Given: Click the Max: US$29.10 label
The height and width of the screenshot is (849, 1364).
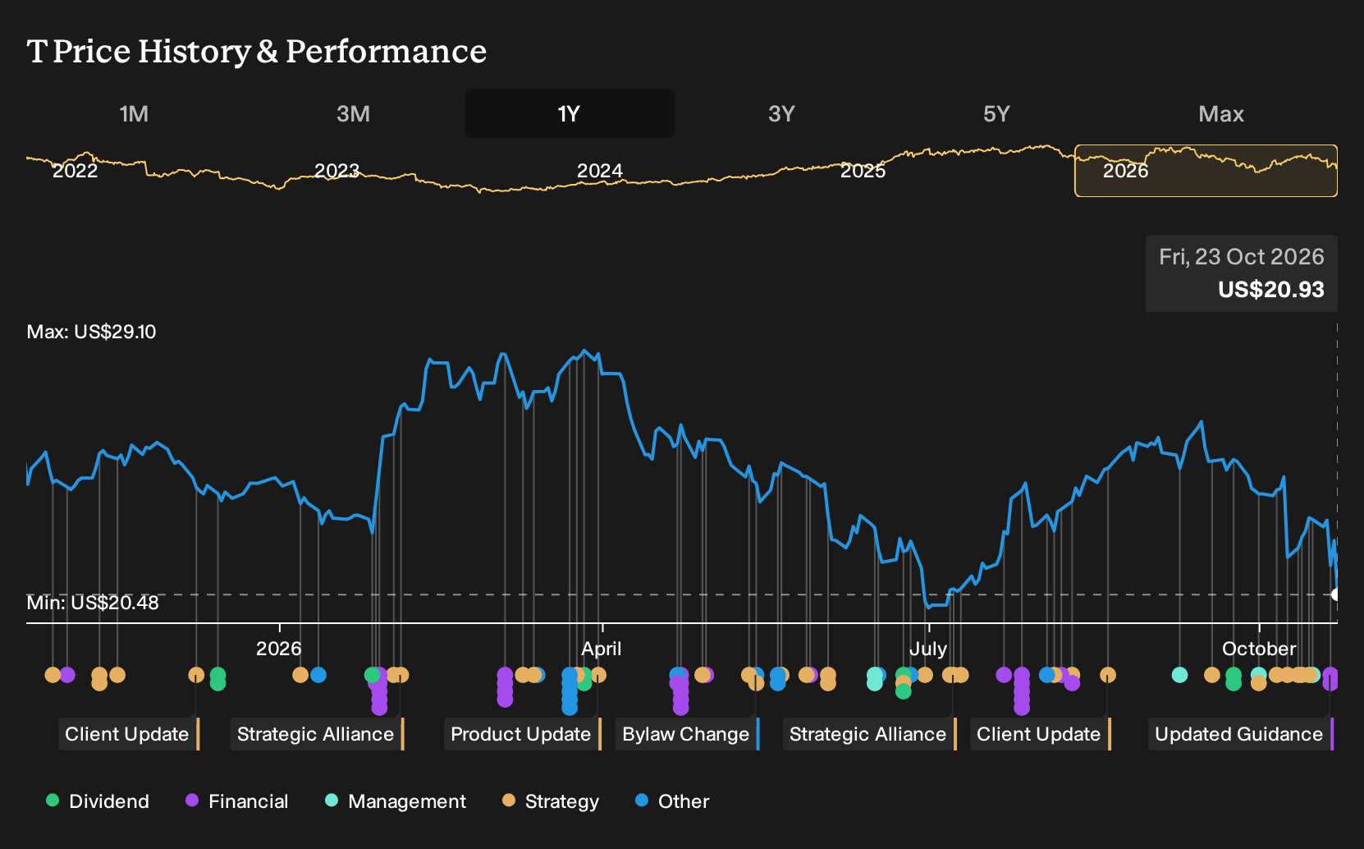Looking at the screenshot, I should 91,332.
